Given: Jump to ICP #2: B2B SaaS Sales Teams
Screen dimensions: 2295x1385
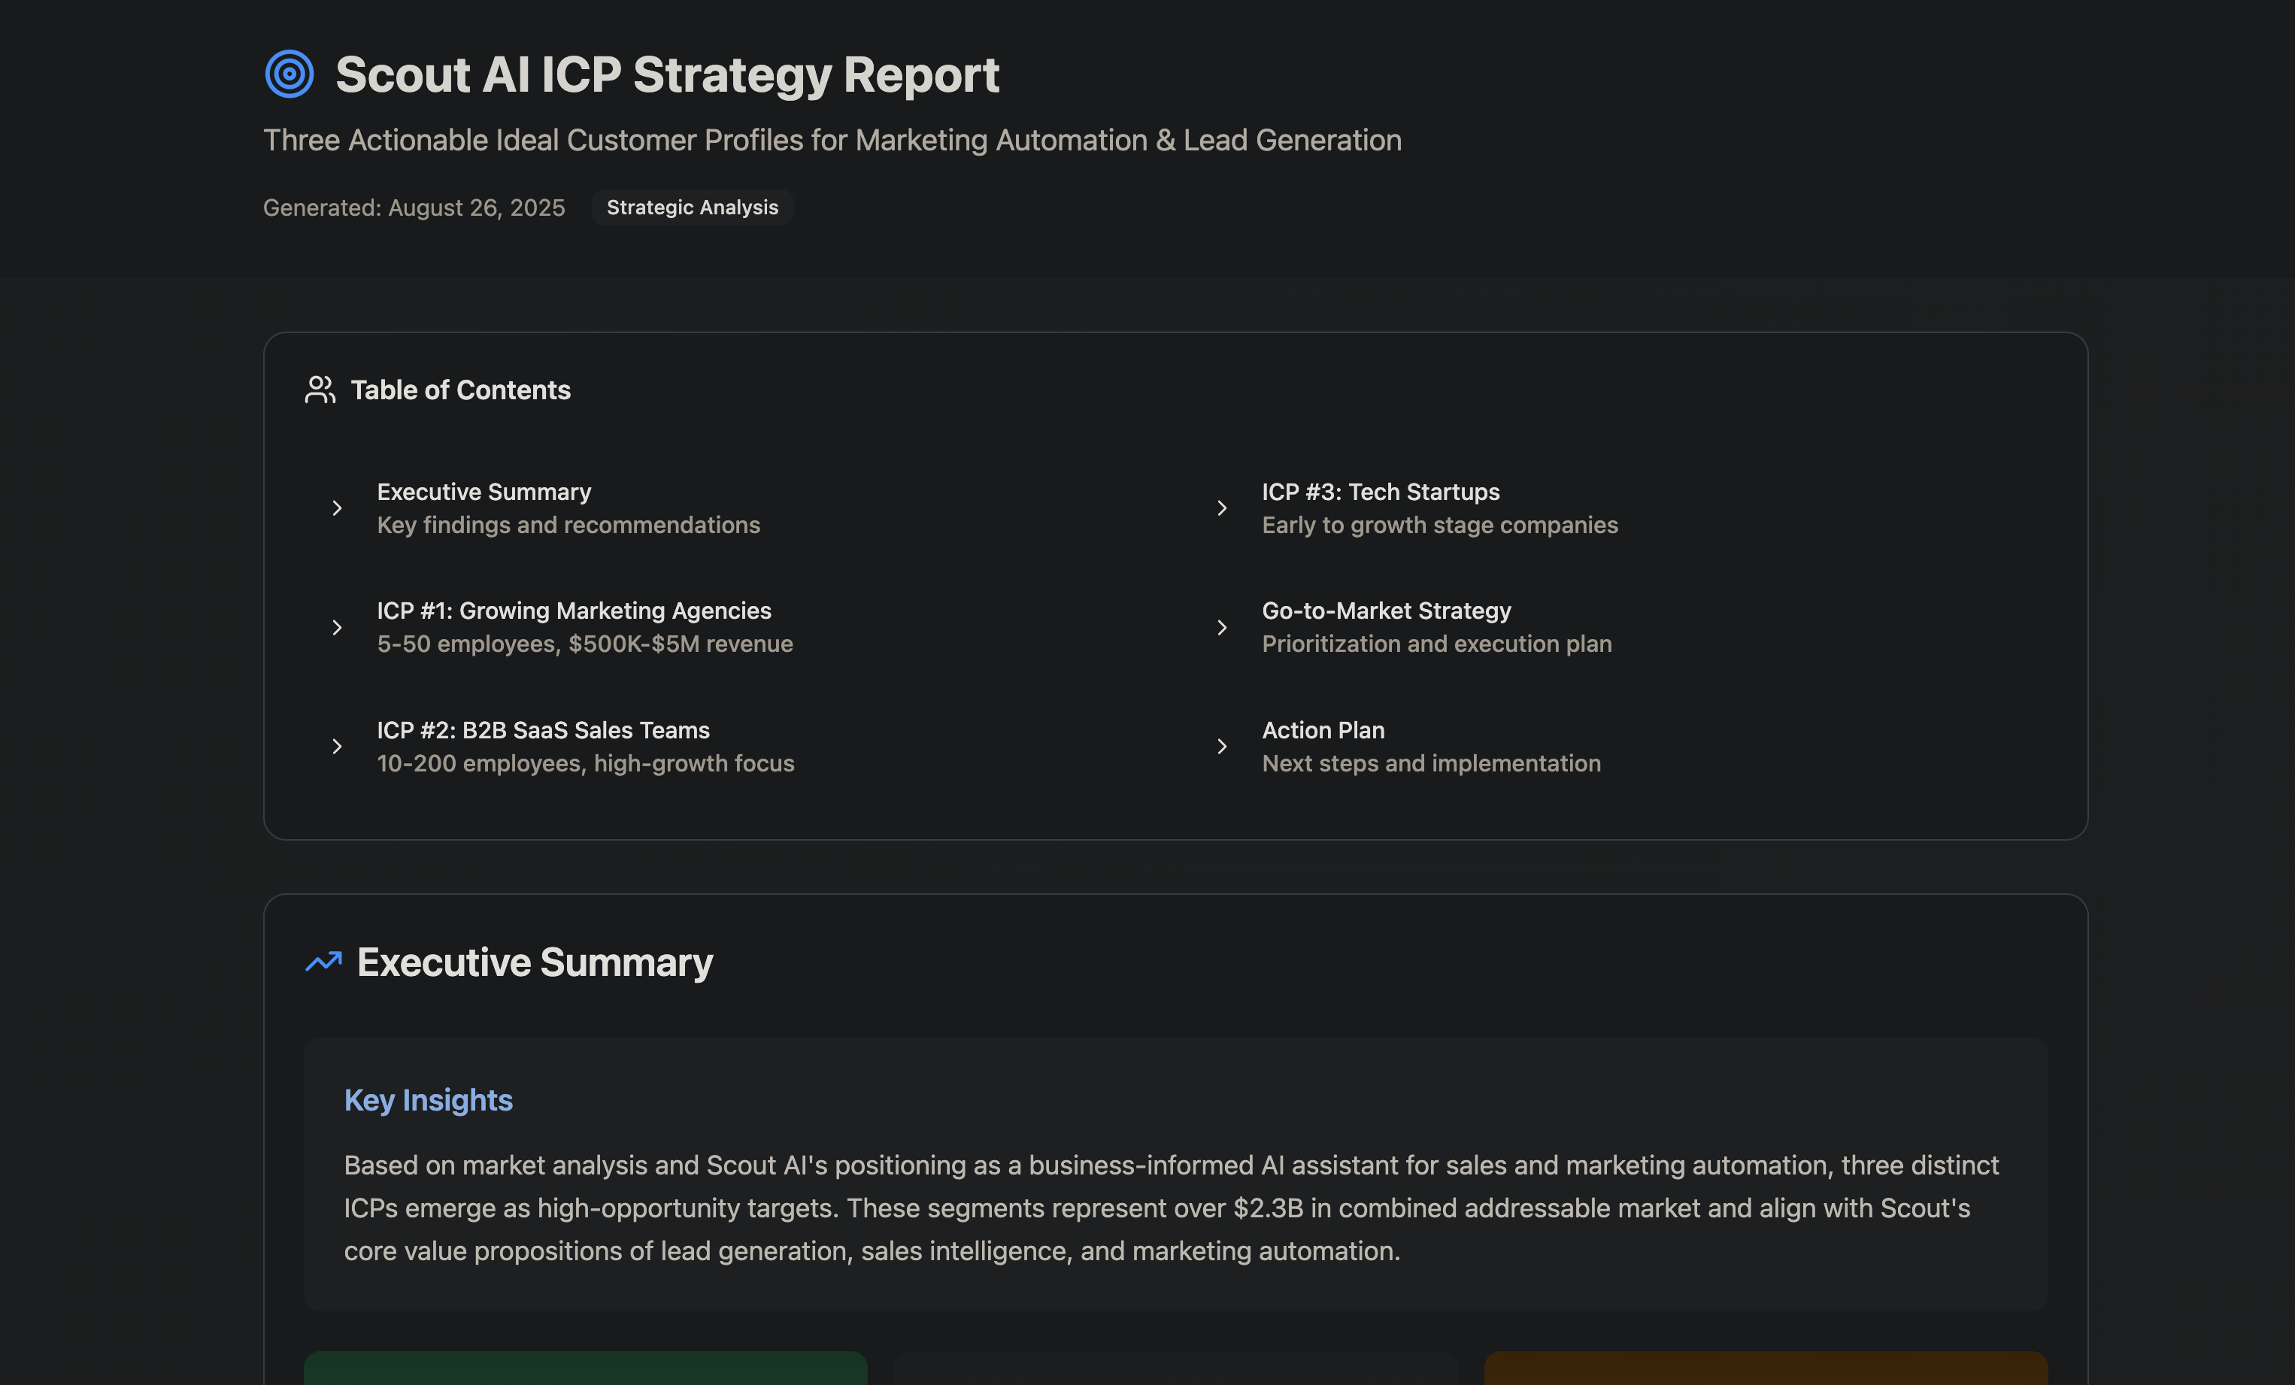Looking at the screenshot, I should (543, 730).
